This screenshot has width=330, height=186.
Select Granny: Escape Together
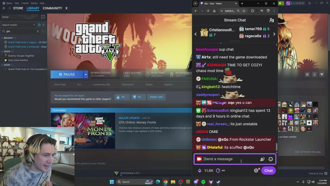pyautogui.click(x=19, y=56)
